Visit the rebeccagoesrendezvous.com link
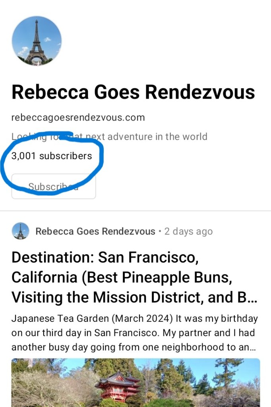 (x=78, y=118)
